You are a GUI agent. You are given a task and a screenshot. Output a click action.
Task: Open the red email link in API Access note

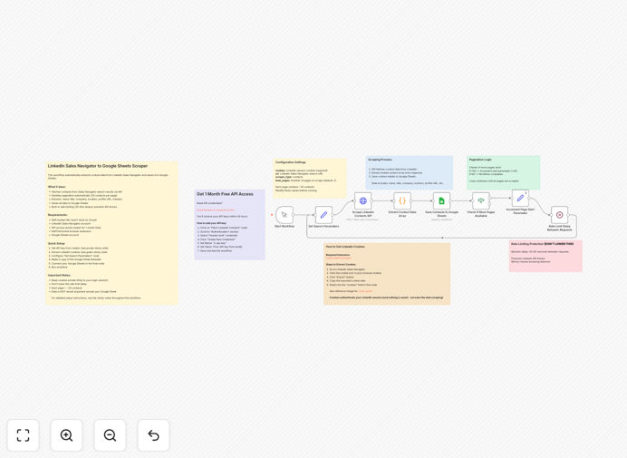tap(216, 210)
